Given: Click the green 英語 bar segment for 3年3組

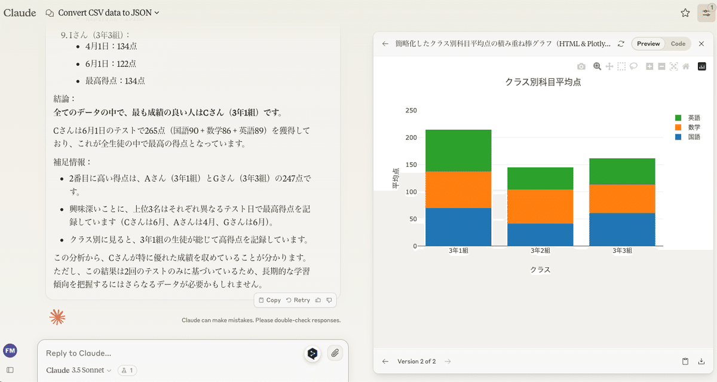Looking at the screenshot, I should (x=622, y=172).
